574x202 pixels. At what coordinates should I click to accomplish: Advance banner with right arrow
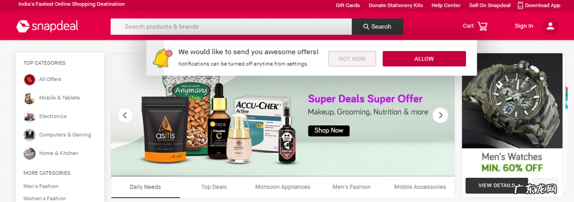[440, 116]
